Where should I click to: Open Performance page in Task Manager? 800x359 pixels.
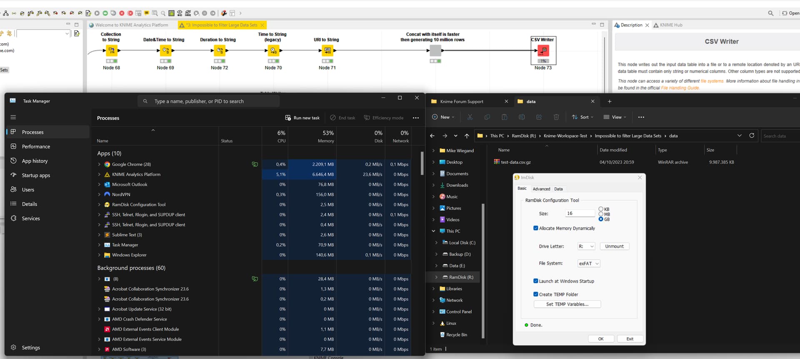click(x=47, y=147)
